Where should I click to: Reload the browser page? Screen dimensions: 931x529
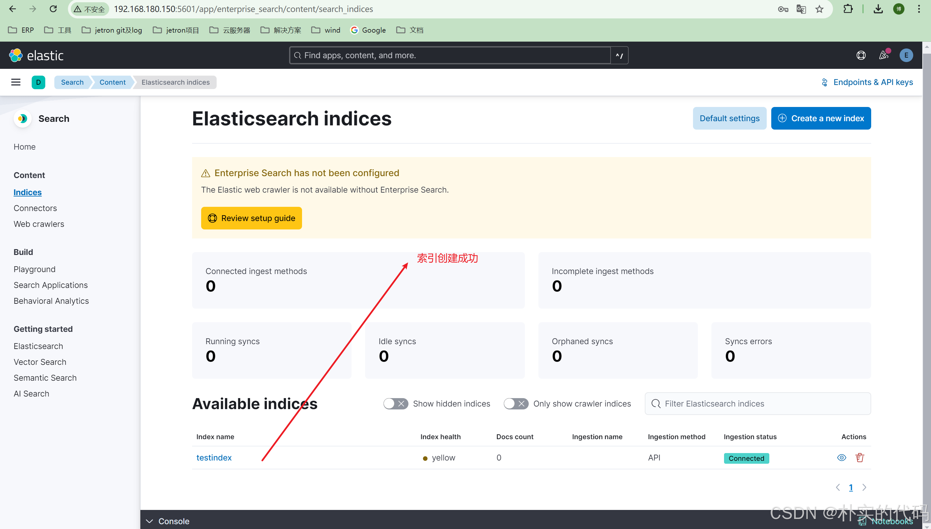point(53,9)
